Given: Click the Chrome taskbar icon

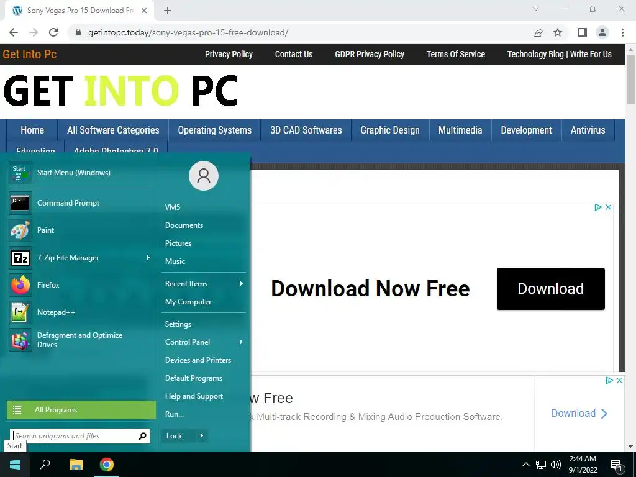Looking at the screenshot, I should tap(107, 465).
